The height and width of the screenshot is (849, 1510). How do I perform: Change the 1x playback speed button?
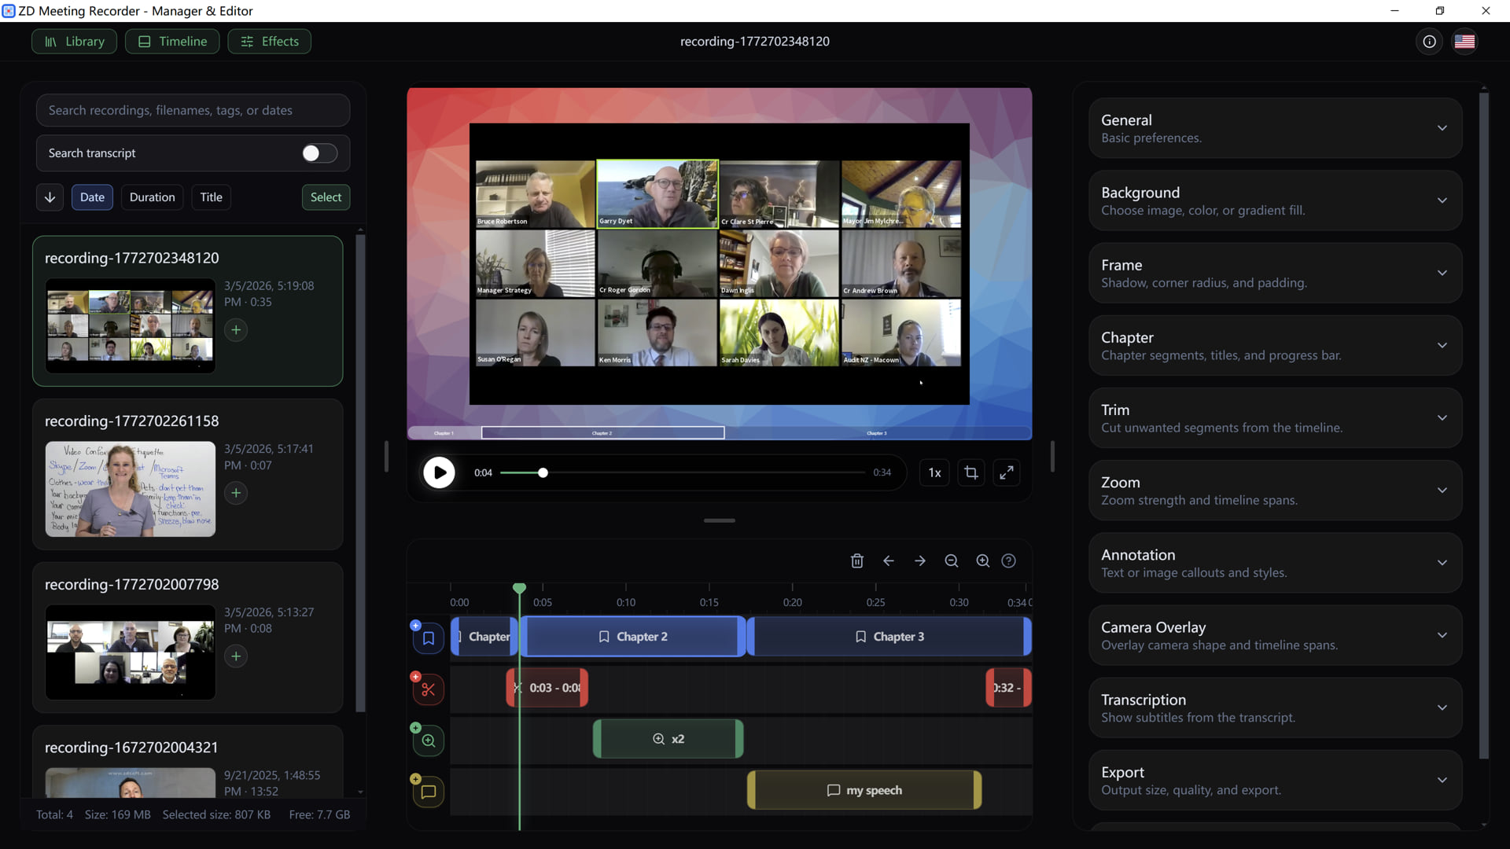pyautogui.click(x=934, y=472)
